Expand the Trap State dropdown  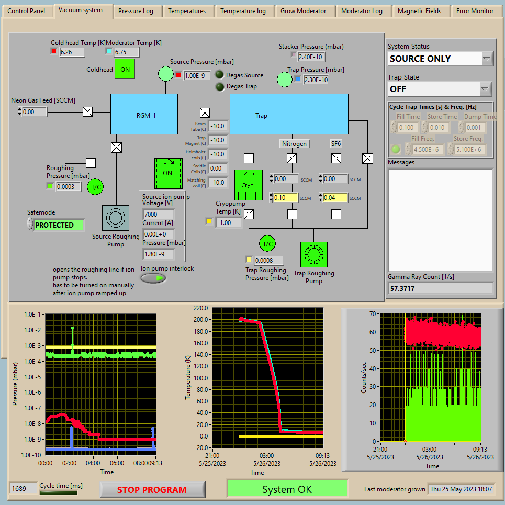point(487,89)
